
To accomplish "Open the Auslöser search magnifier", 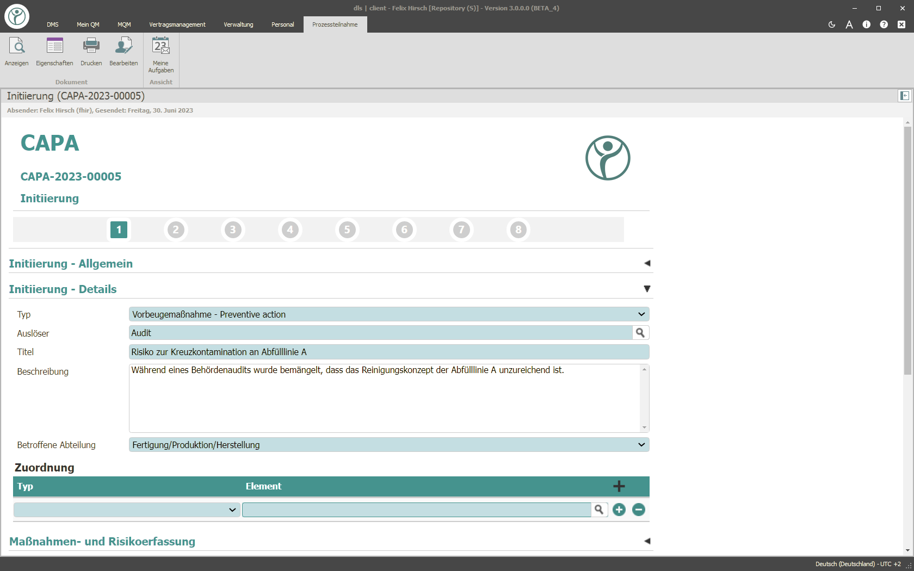I will click(x=640, y=332).
